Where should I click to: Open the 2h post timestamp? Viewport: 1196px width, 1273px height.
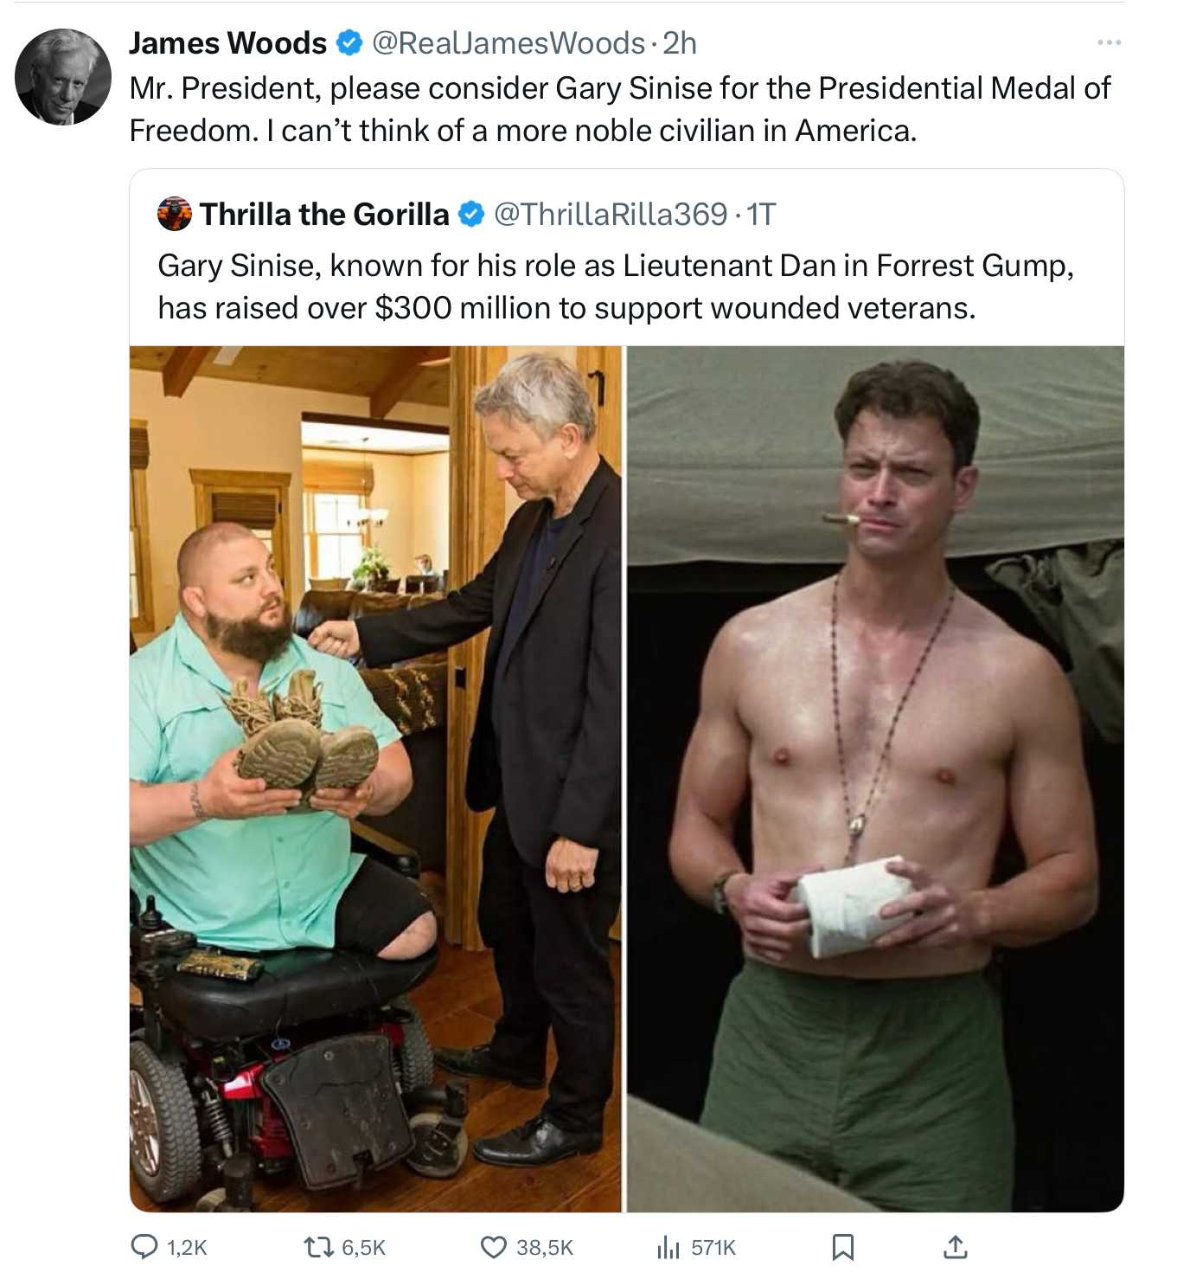680,42
